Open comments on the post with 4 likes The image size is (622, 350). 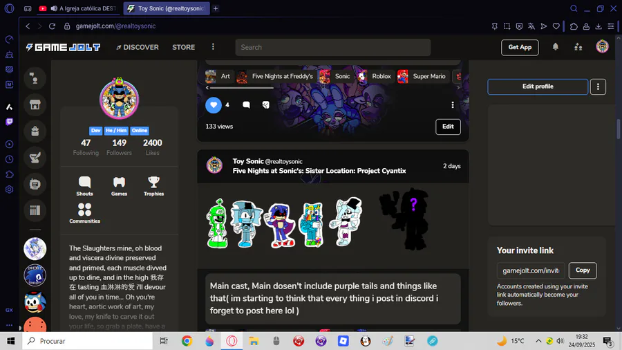[246, 104]
